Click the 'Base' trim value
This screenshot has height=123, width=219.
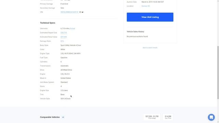(62, 95)
